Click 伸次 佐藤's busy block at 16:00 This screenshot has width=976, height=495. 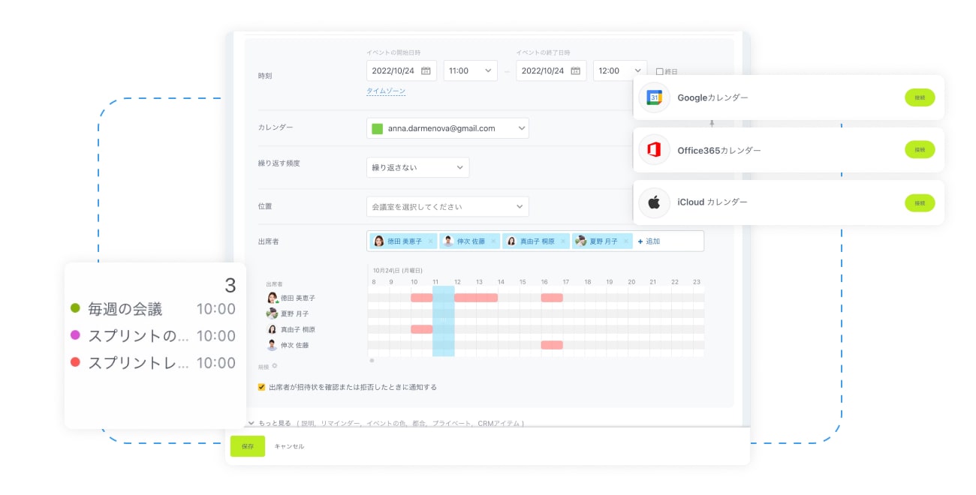tap(552, 345)
